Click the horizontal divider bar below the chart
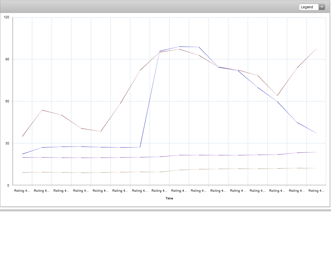Screen dimensions: 331x265 pyautogui.click(x=165, y=210)
